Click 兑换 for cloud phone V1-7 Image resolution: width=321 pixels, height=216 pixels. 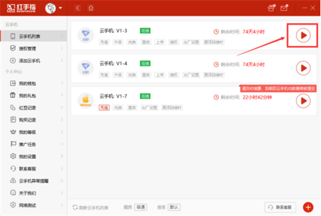click(x=118, y=107)
